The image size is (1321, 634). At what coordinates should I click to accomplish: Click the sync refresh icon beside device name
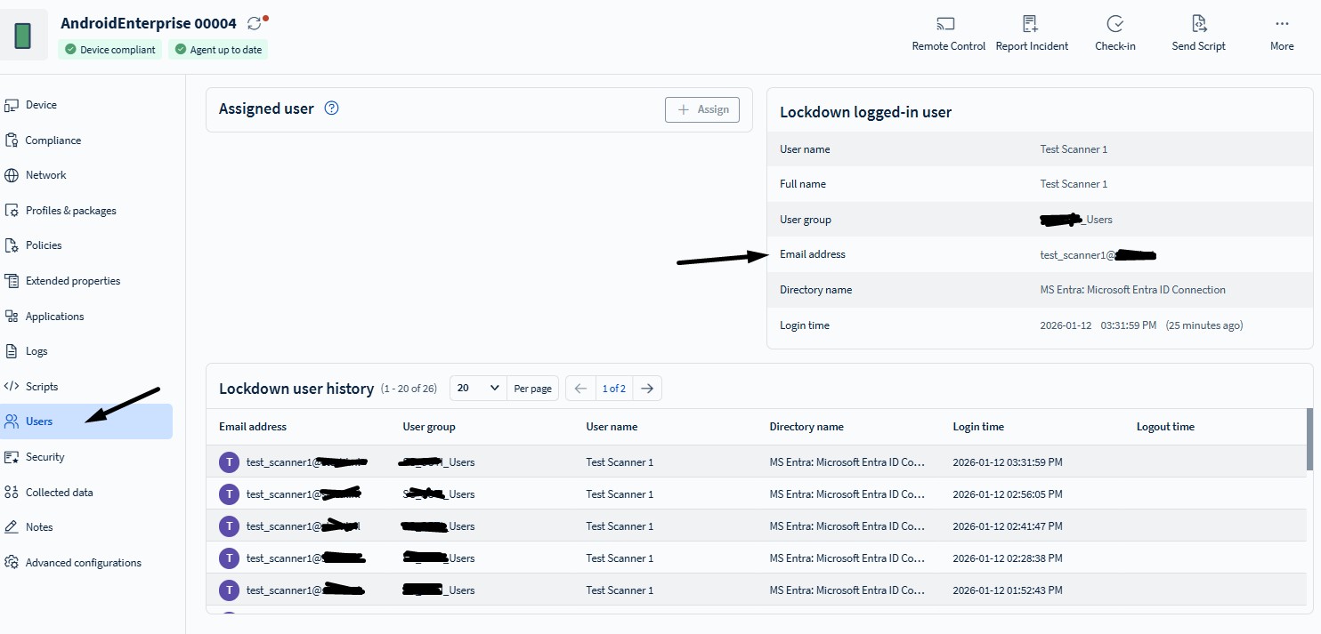coord(255,23)
